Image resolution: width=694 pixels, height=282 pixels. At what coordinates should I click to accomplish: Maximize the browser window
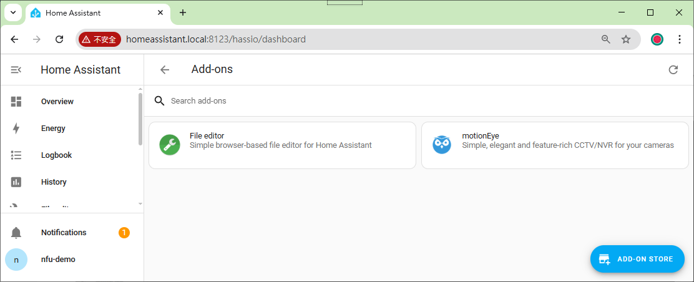coord(650,12)
